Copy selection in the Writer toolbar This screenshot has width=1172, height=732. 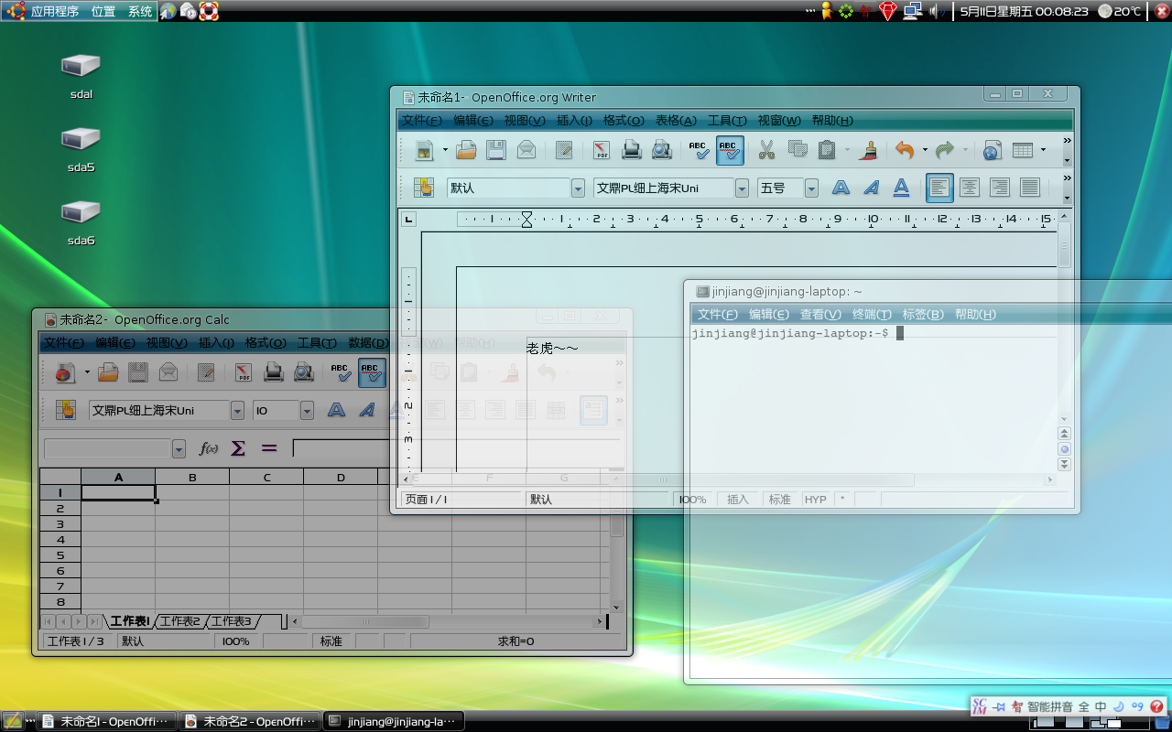(x=798, y=150)
